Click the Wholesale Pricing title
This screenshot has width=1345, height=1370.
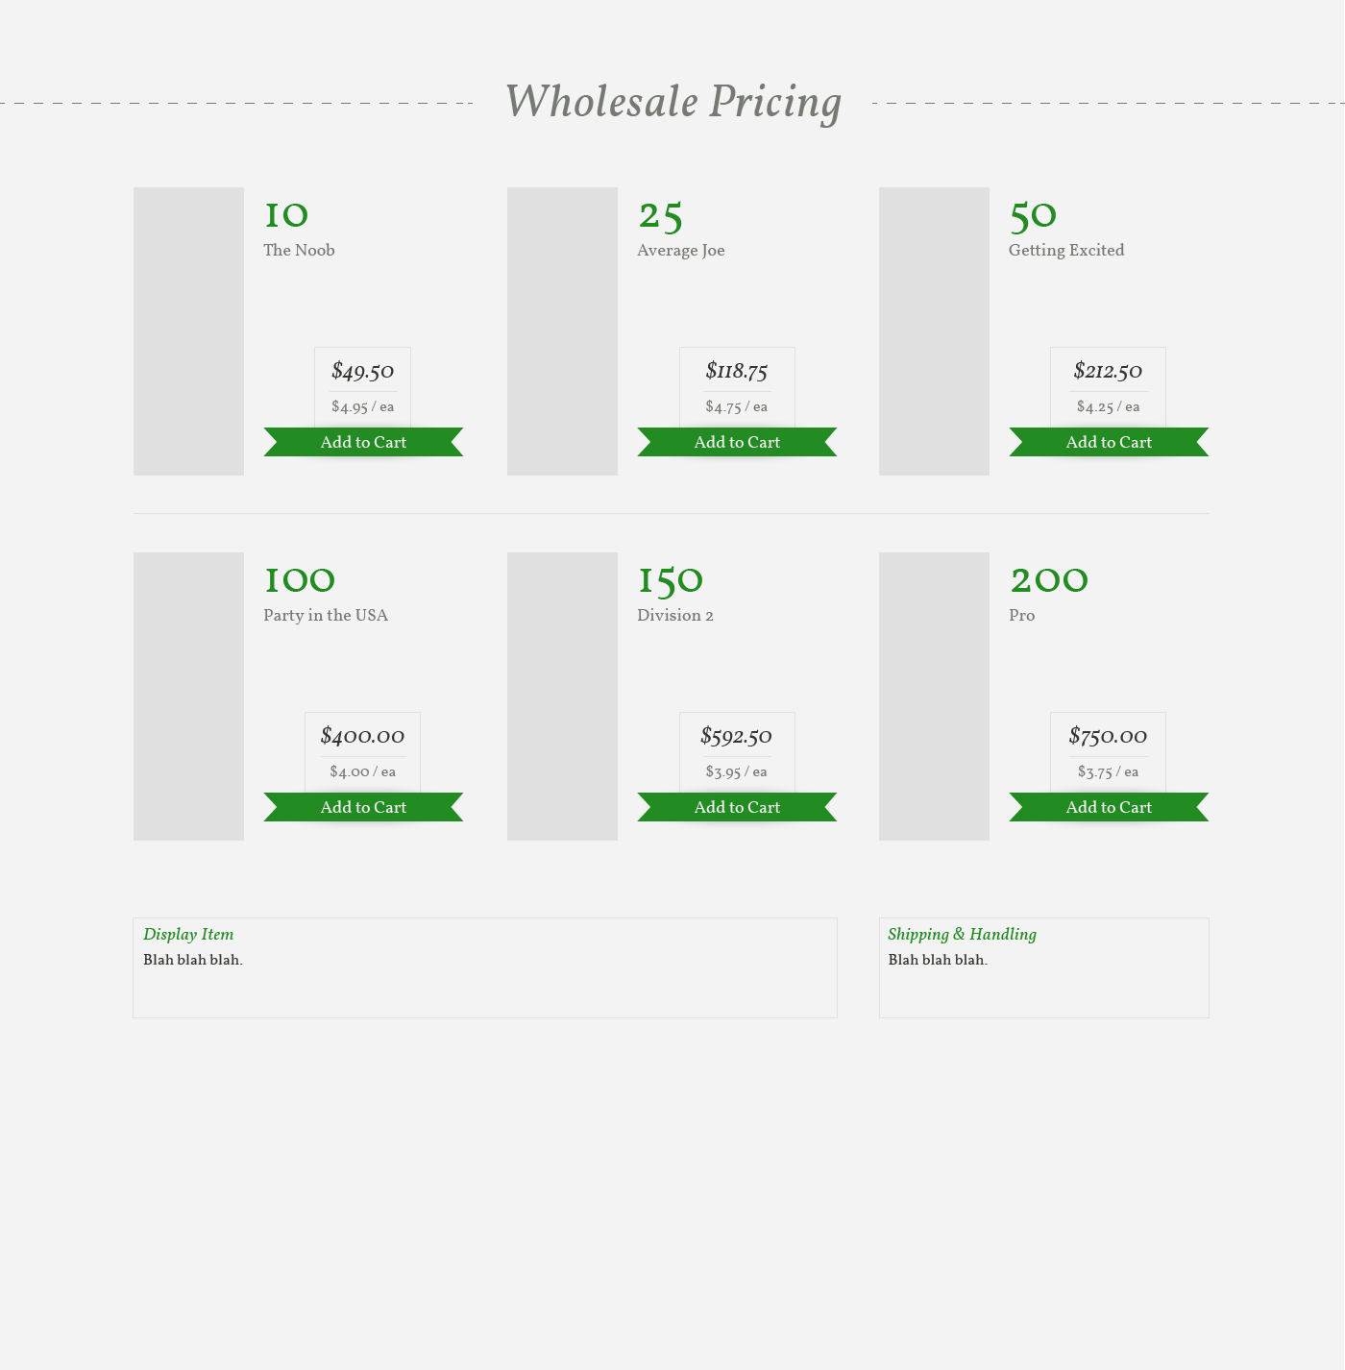(673, 102)
